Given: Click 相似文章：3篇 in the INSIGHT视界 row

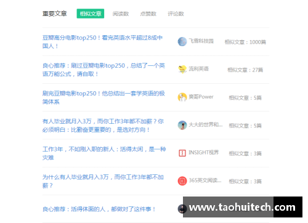Looking at the screenshot, I should point(245,153).
